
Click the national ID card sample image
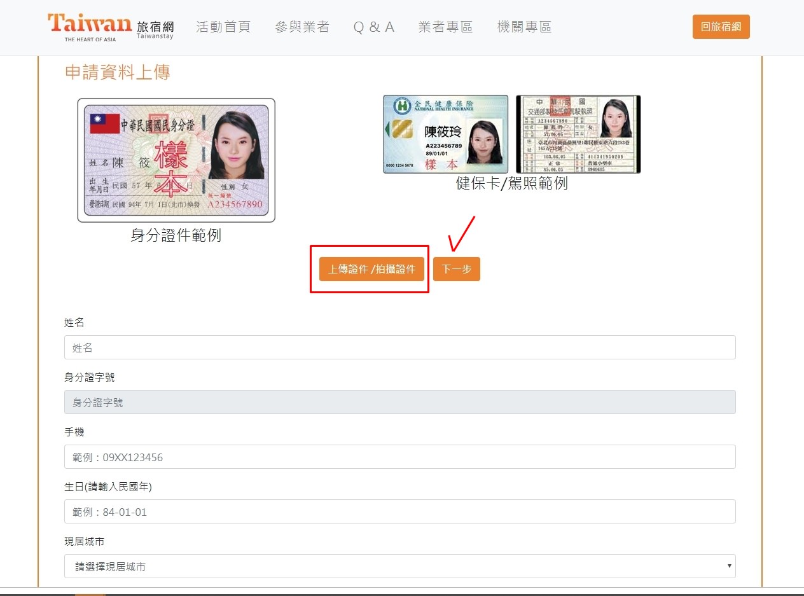[x=176, y=160]
